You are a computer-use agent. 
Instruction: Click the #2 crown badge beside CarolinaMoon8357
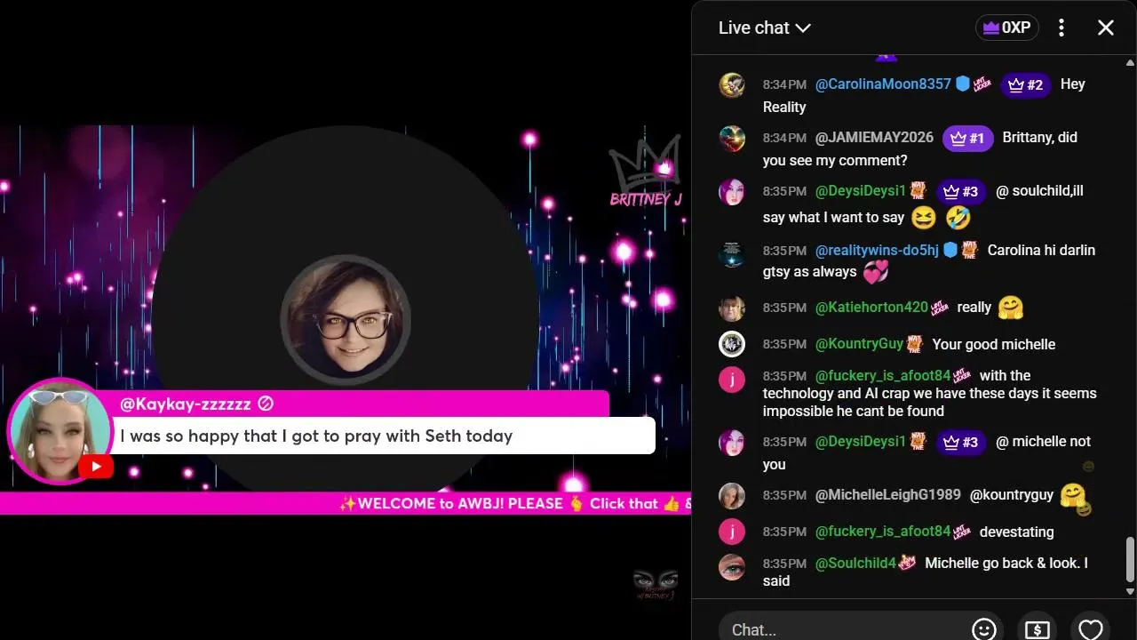click(x=1025, y=85)
